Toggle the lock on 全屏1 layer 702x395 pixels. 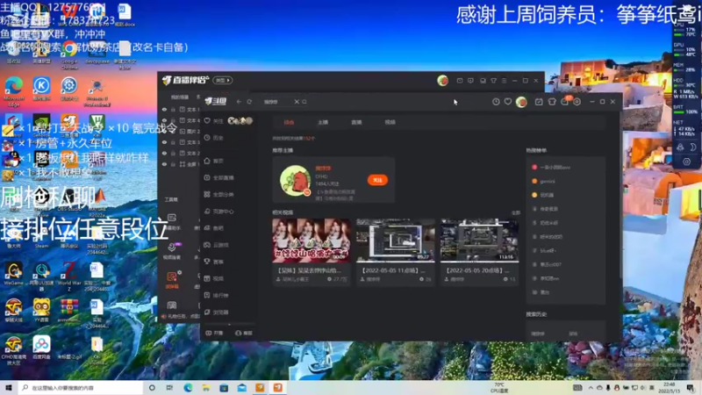[173, 164]
